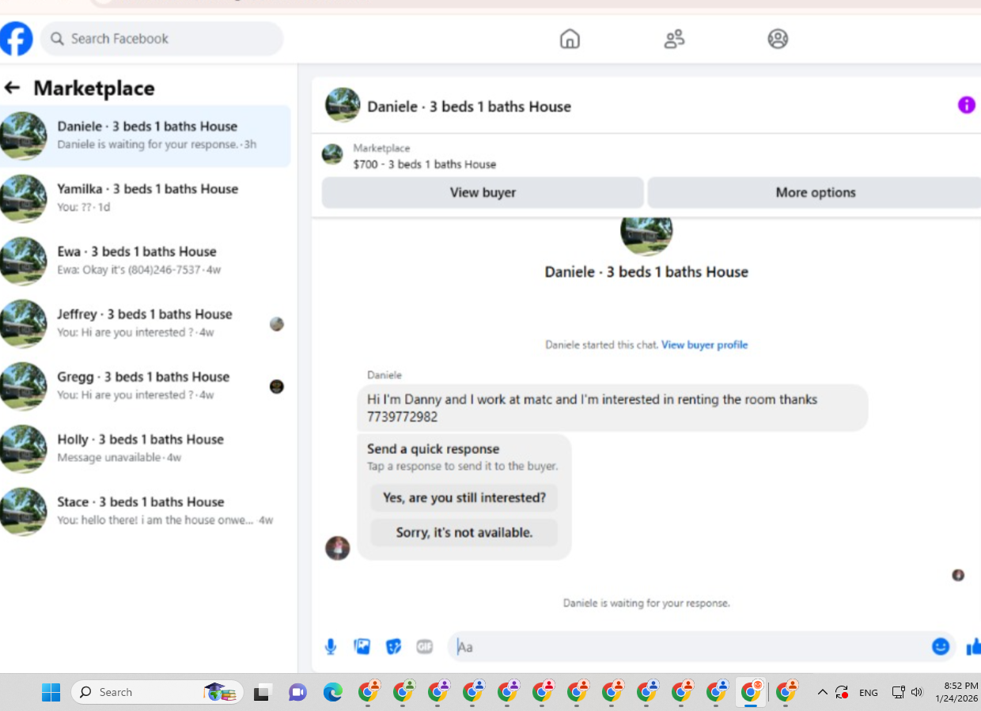Choose a GIF icon

point(425,647)
